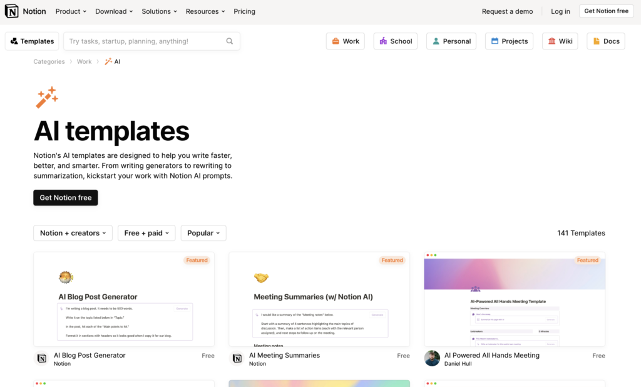Click Get Notion free in header
The image size is (641, 387).
[606, 11]
